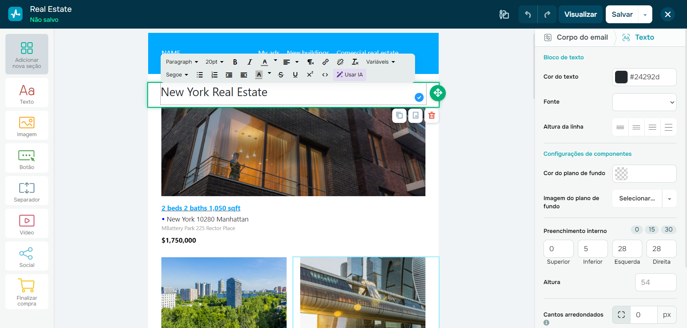Confirm text edit with blue checkmark
This screenshot has width=687, height=328.
pyautogui.click(x=419, y=97)
